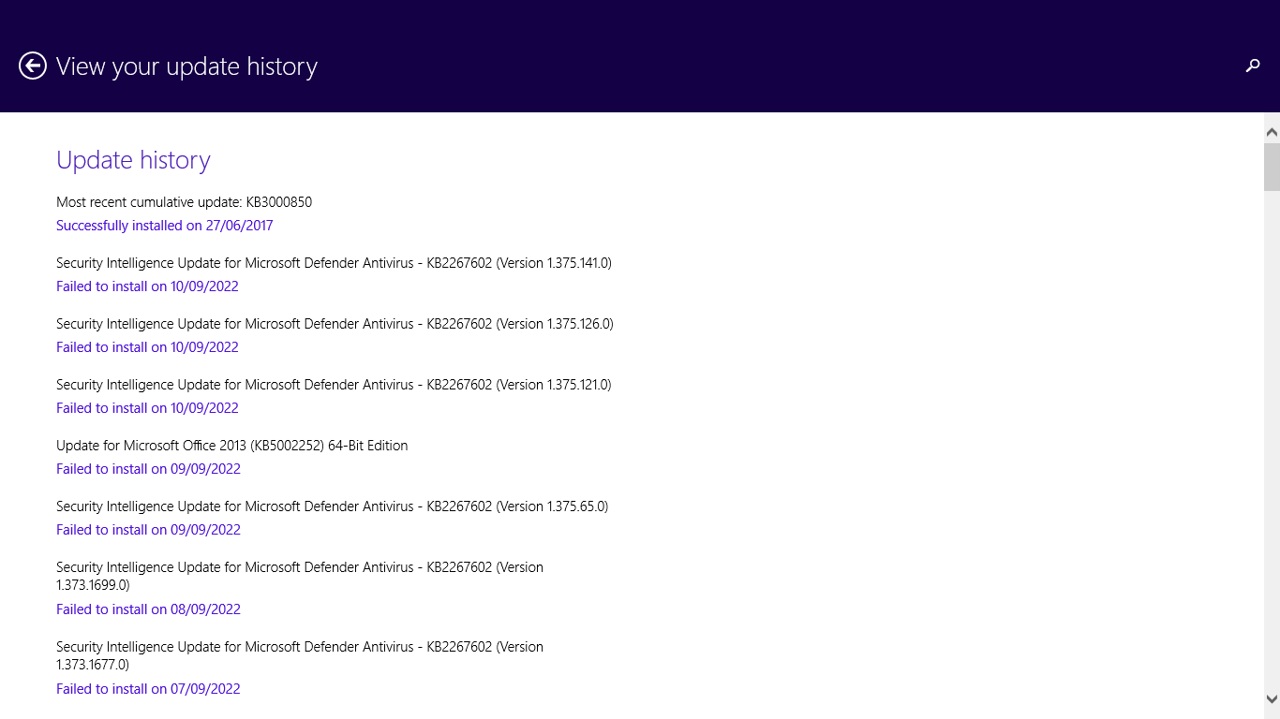Click the circled back button in the title bar
The width and height of the screenshot is (1280, 719).
(x=32, y=66)
